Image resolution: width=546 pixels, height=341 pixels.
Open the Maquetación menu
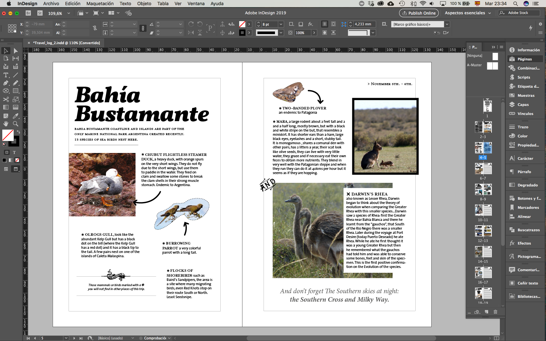[100, 4]
